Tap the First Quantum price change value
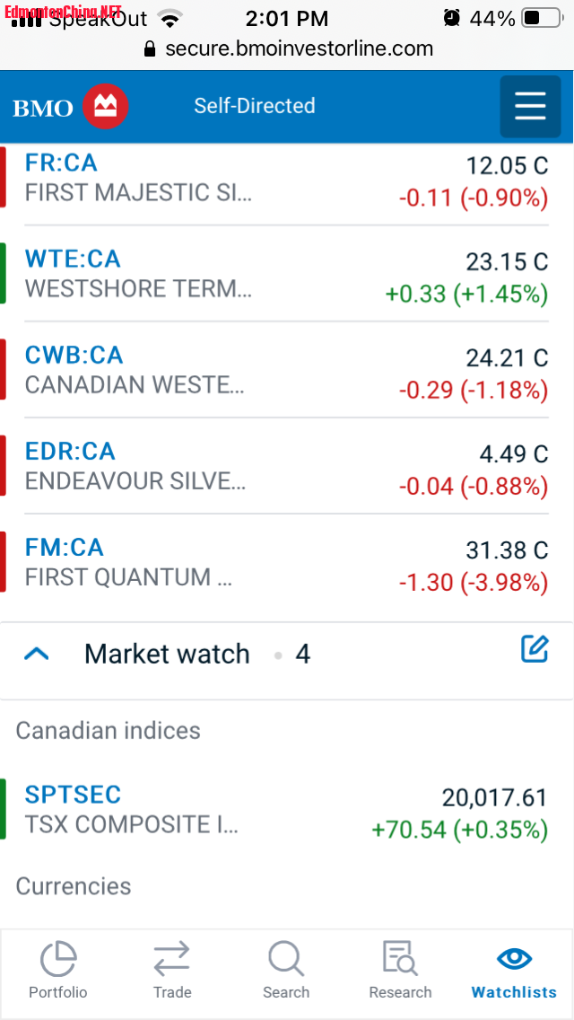This screenshot has height=1020, width=574. [x=473, y=583]
